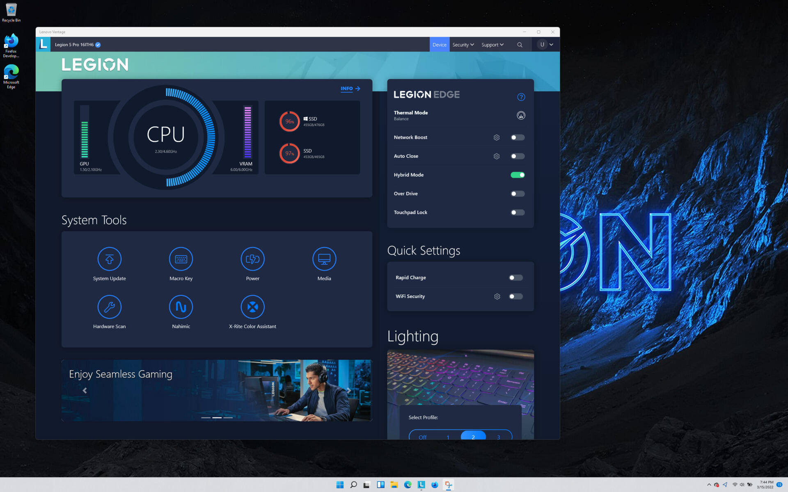
Task: Expand the user account U dropdown
Action: click(x=546, y=45)
